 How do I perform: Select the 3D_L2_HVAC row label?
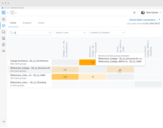click(x=28, y=75)
